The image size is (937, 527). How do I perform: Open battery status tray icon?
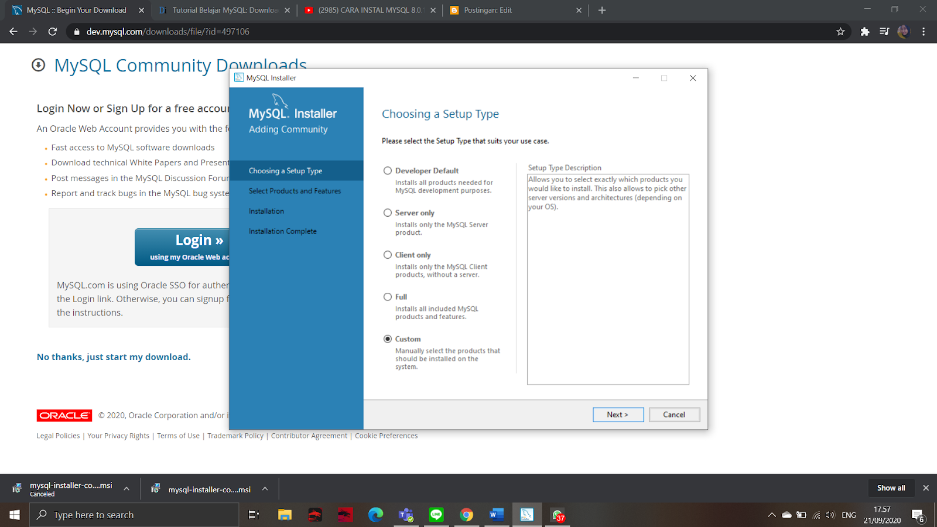click(802, 515)
